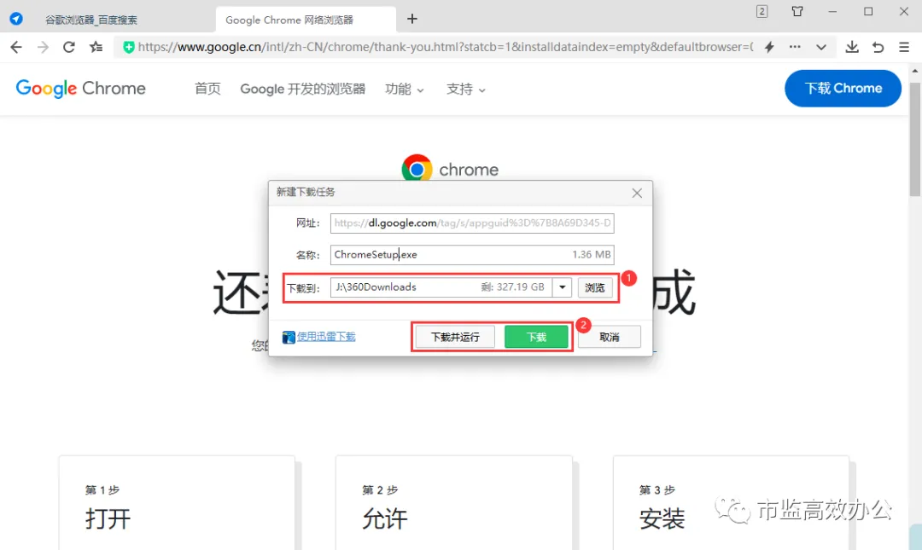Viewport: 922px width, 550px height.
Task: Expand the 功能 dropdown menu
Action: (x=404, y=90)
